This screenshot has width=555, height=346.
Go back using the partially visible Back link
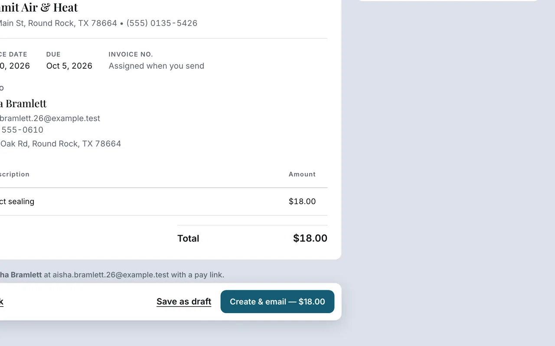point(1,301)
